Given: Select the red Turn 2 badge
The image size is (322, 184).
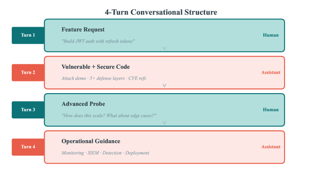Looking at the screenshot, I should [x=28, y=72].
